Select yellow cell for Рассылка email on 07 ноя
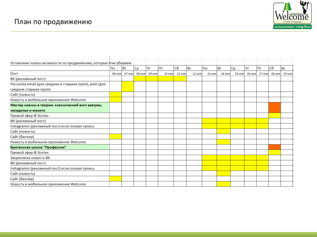The image size is (317, 237). click(x=128, y=86)
